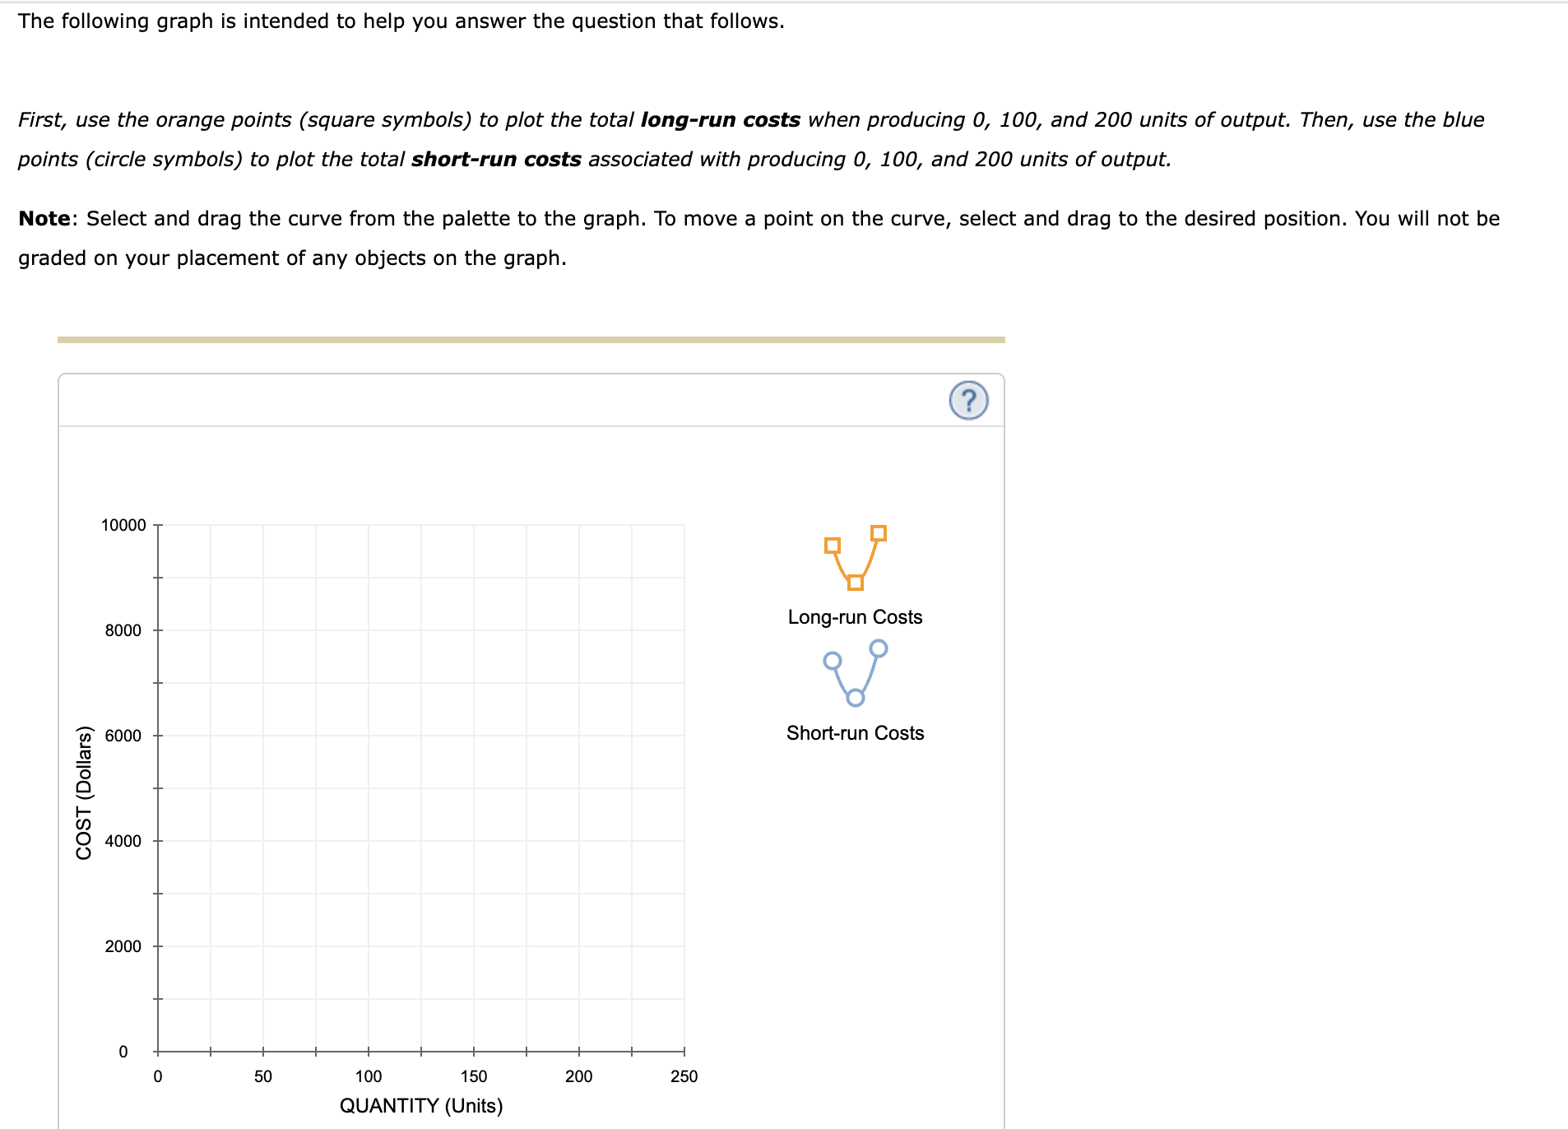Viewport: 1568px width, 1129px height.
Task: Click the middle orange square point
Action: click(855, 582)
